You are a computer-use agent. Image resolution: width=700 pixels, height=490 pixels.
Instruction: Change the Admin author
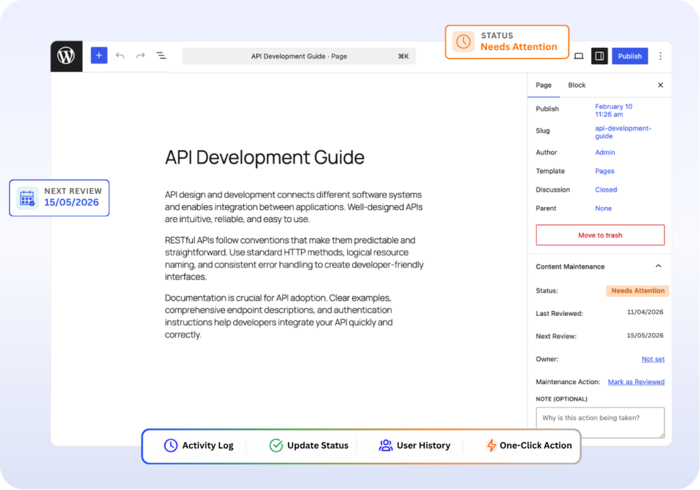coord(605,152)
